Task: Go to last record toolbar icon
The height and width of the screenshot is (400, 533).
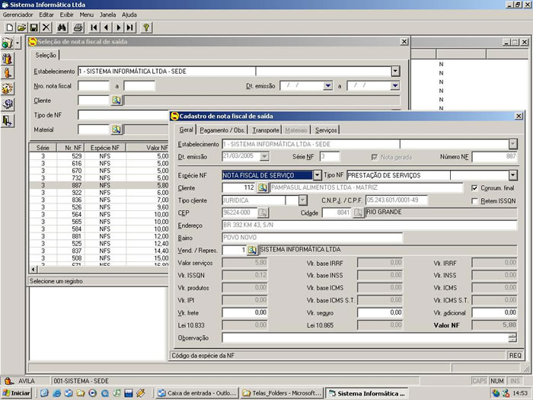Action: tap(130, 27)
